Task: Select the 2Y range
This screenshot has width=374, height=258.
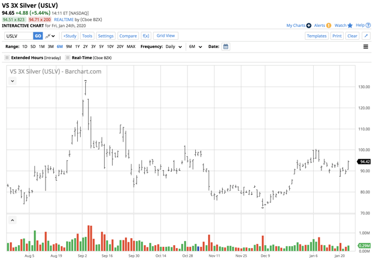Action: pos(85,47)
